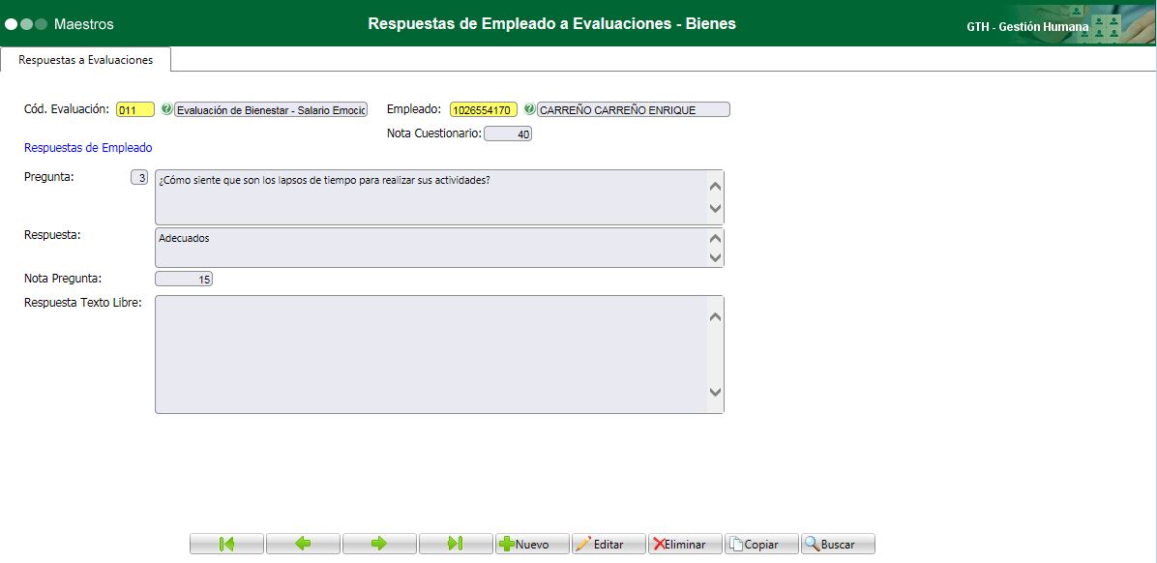Open help for the Empleado field
Image resolution: width=1157 pixels, height=563 pixels.
click(x=527, y=109)
